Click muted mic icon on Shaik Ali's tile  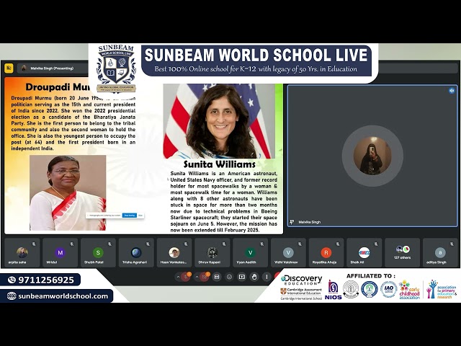click(376, 244)
